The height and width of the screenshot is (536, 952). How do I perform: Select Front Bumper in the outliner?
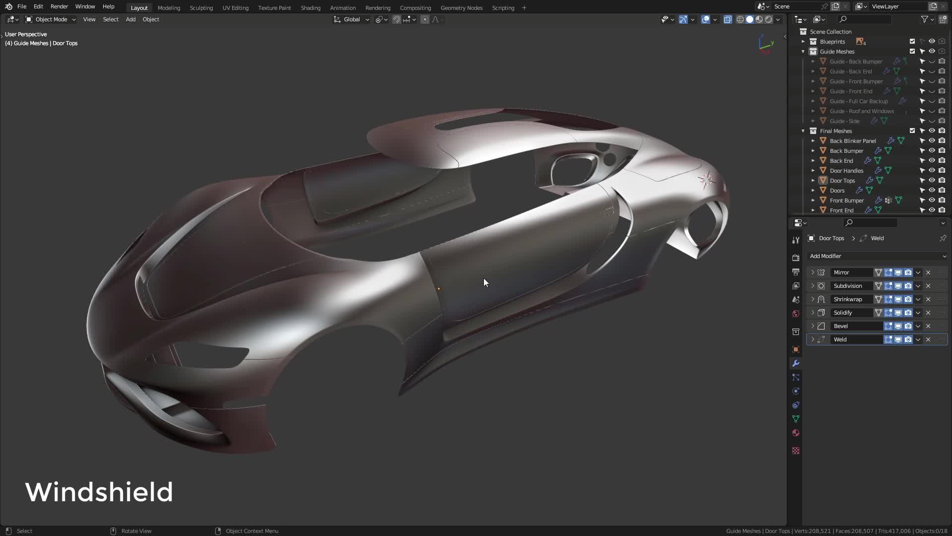pyautogui.click(x=846, y=201)
